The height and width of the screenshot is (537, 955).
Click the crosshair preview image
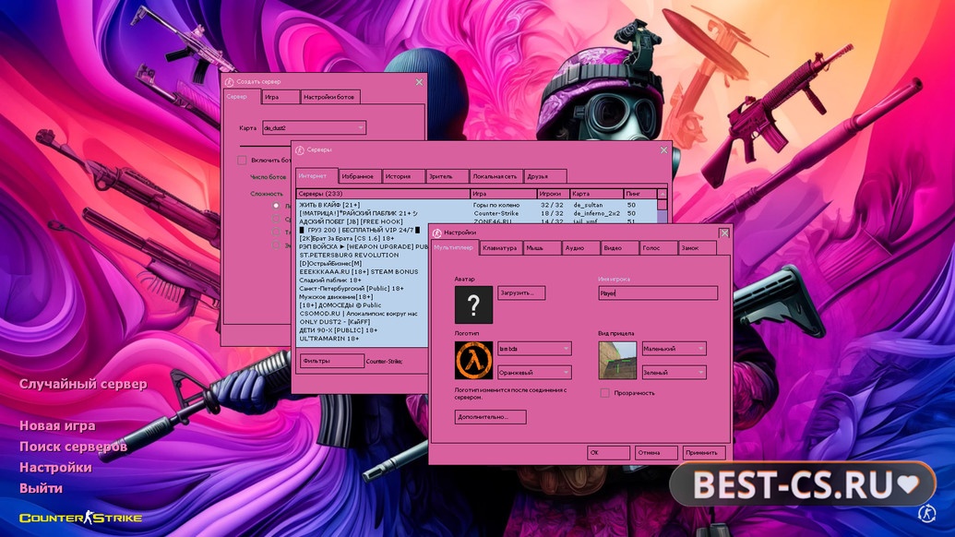tap(617, 360)
